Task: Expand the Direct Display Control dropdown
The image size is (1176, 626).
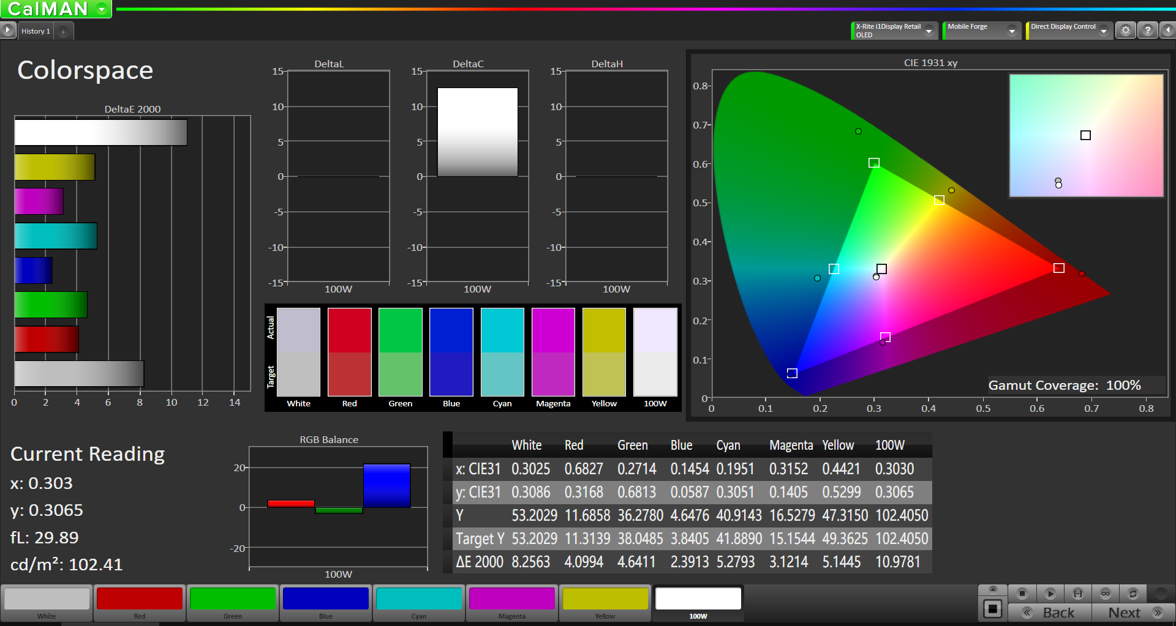Action: tap(1104, 31)
